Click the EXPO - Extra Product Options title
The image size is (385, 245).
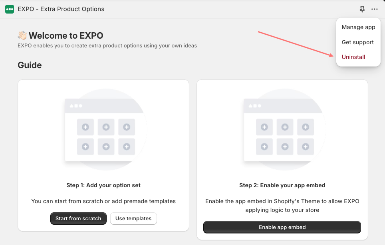pos(61,9)
